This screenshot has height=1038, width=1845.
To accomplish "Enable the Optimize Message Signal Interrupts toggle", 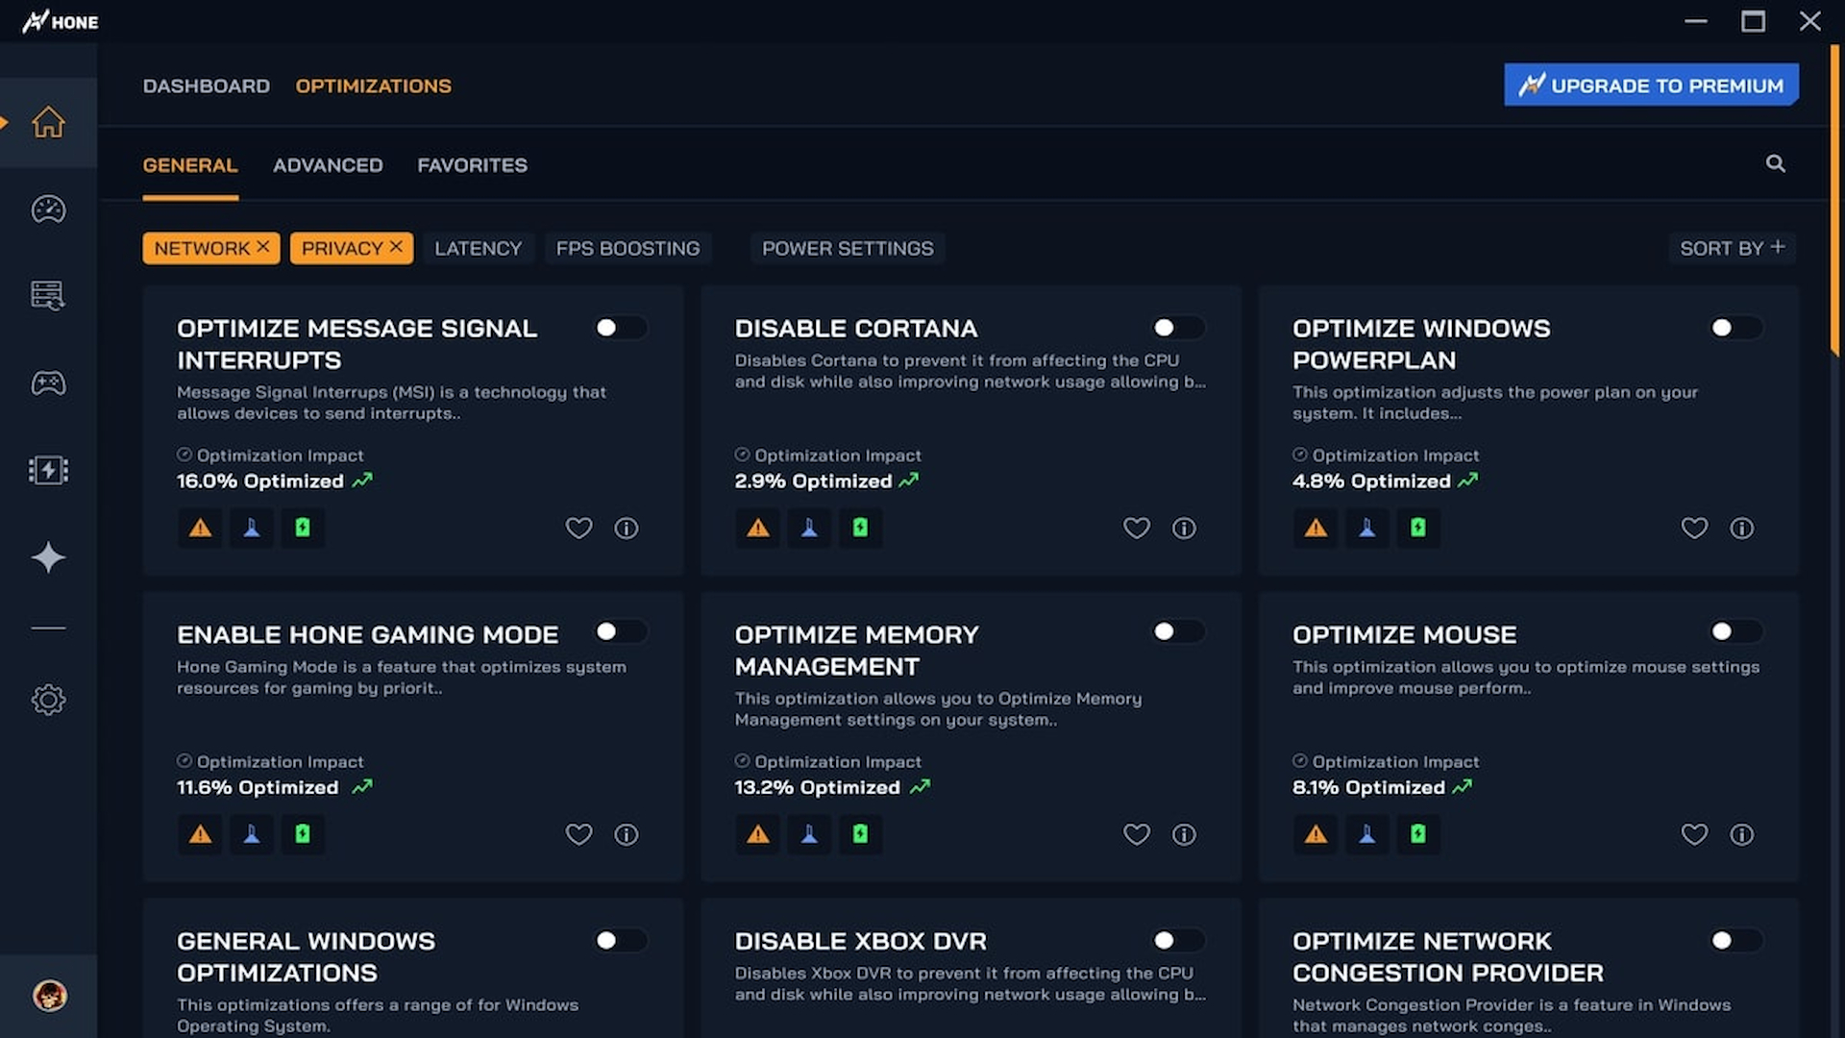I will click(621, 328).
